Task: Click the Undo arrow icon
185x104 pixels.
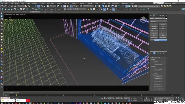Action: (2, 6)
